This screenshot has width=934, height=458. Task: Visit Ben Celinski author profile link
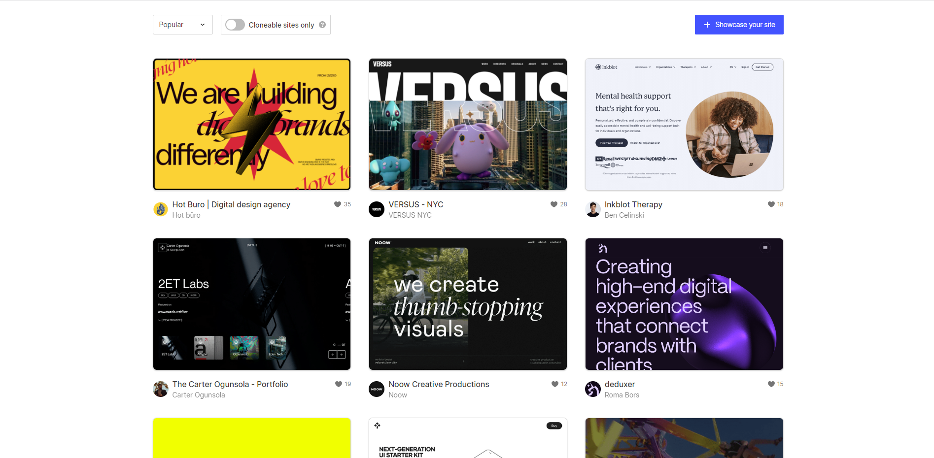(x=624, y=215)
